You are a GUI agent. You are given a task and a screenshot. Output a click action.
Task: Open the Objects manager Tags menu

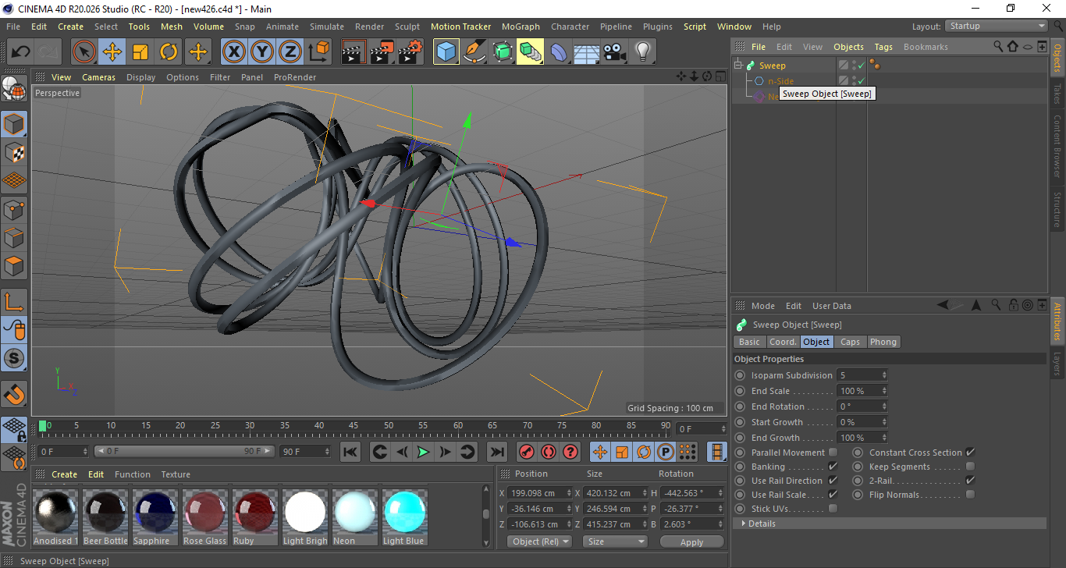(x=883, y=47)
